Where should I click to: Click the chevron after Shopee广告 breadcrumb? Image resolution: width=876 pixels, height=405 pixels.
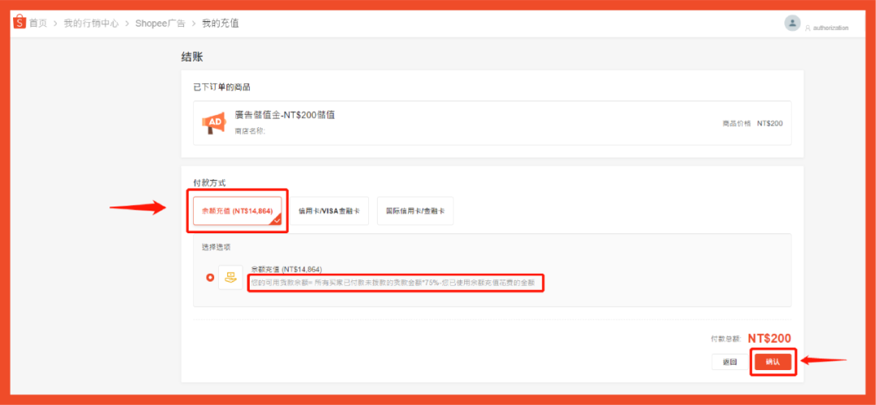tap(194, 23)
